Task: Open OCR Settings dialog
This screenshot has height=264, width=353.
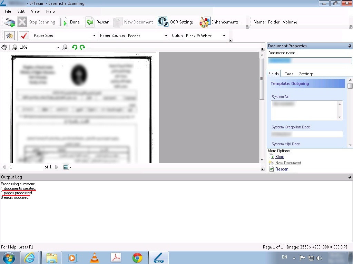Action: pos(178,22)
